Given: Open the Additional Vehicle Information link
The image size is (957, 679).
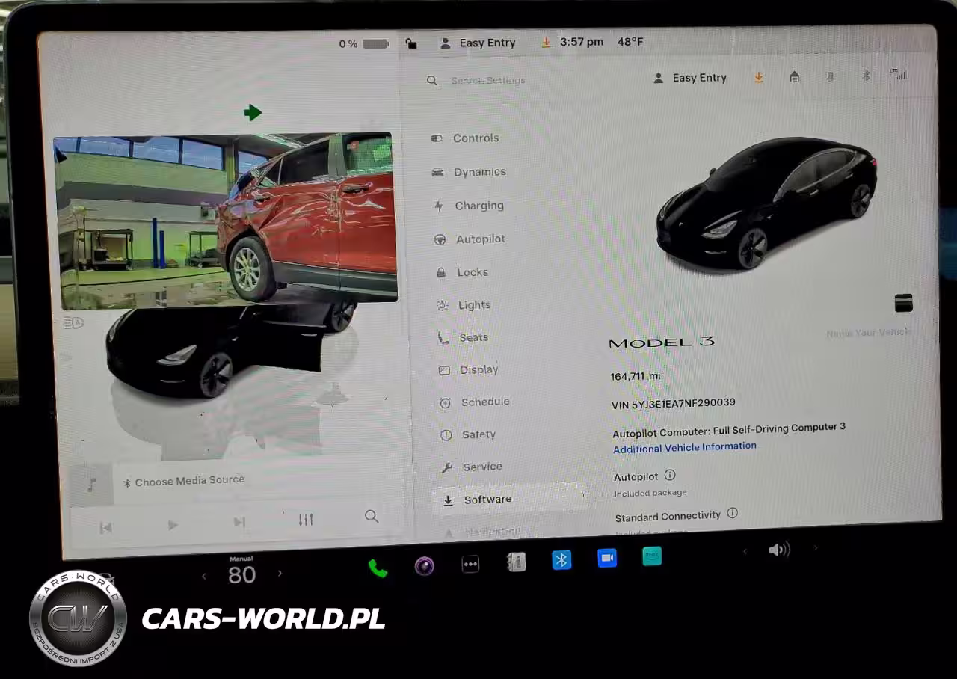Looking at the screenshot, I should (x=684, y=447).
